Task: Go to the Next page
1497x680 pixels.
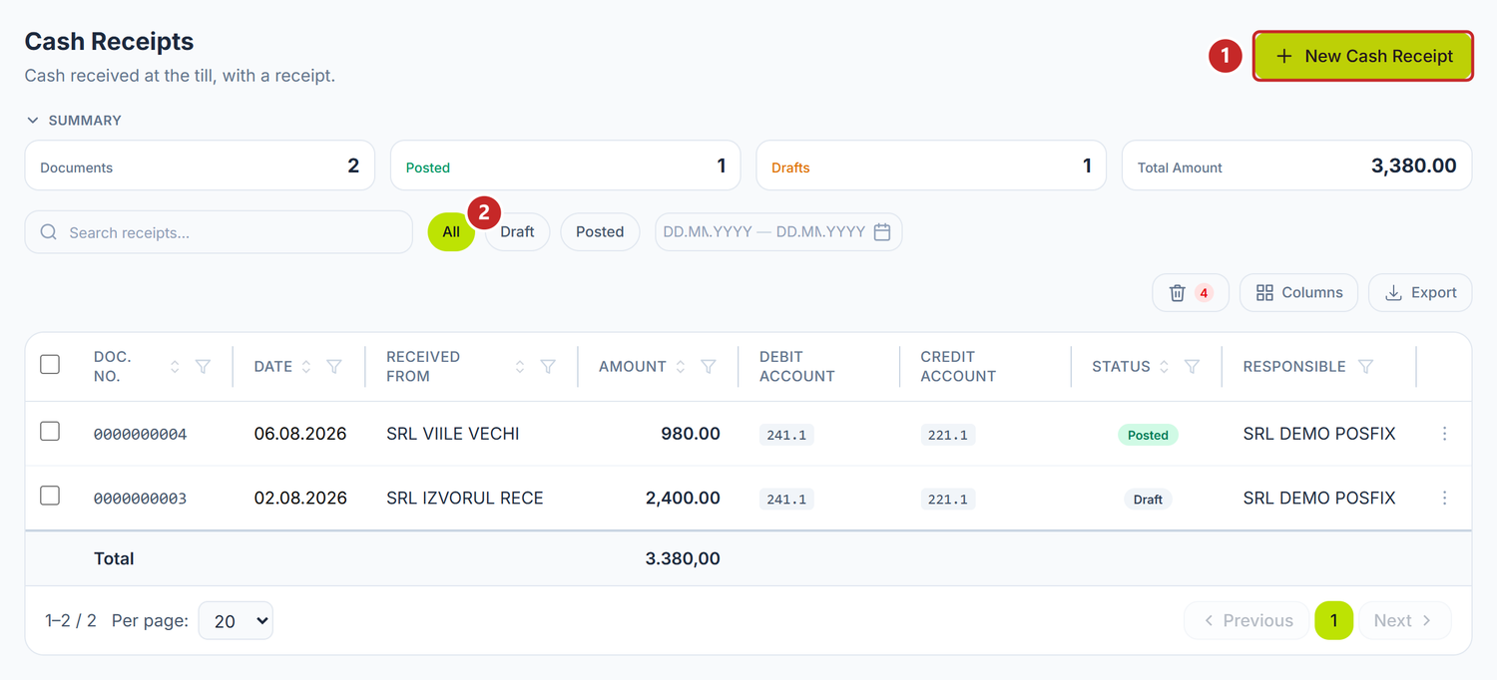Action: click(1405, 620)
